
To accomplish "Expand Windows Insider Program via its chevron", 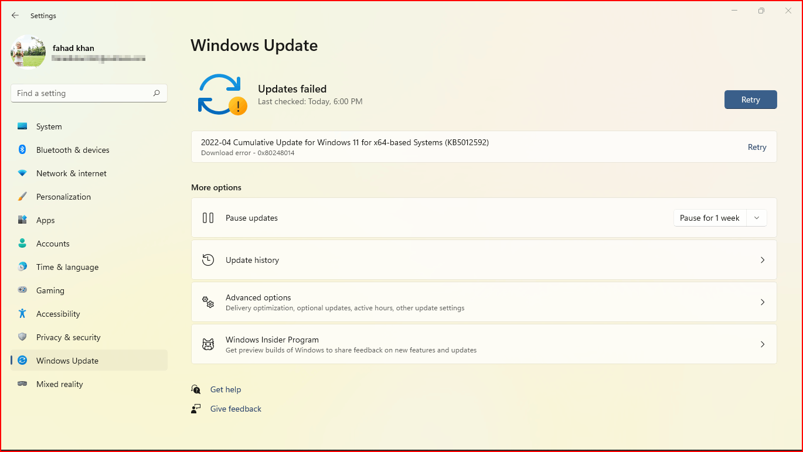I will pos(763,344).
